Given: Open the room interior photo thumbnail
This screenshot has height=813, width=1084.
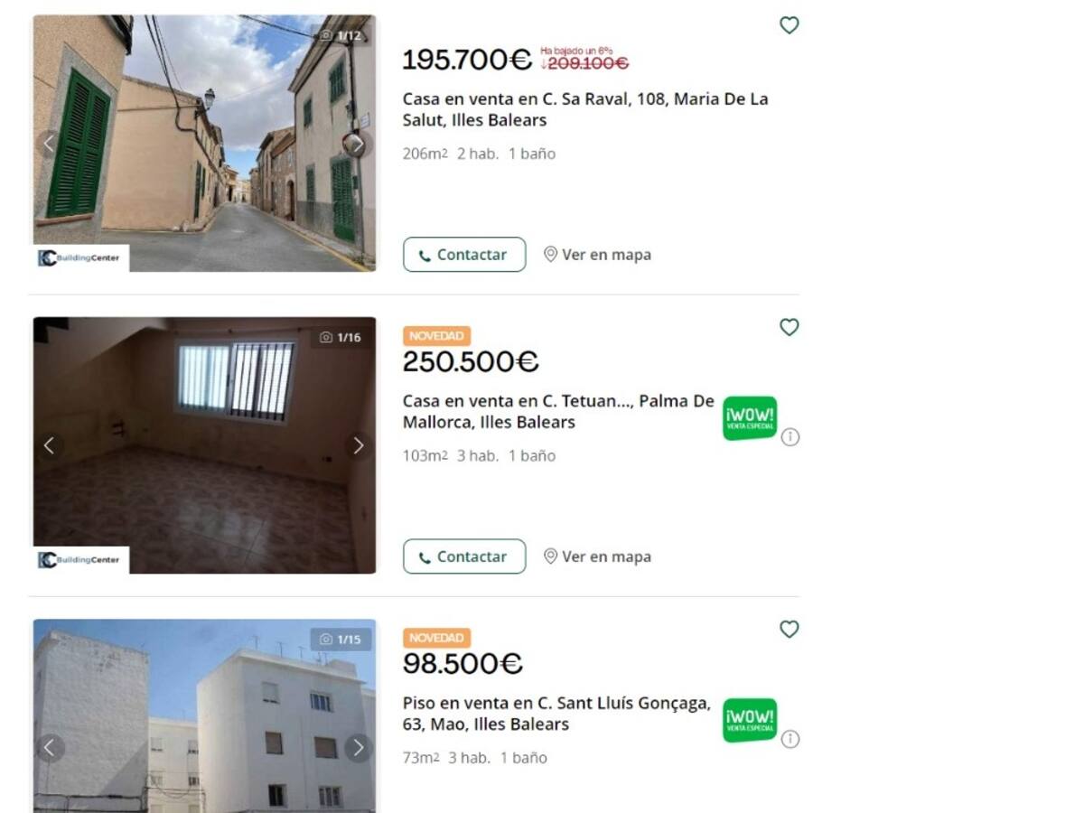Looking at the screenshot, I should (204, 445).
